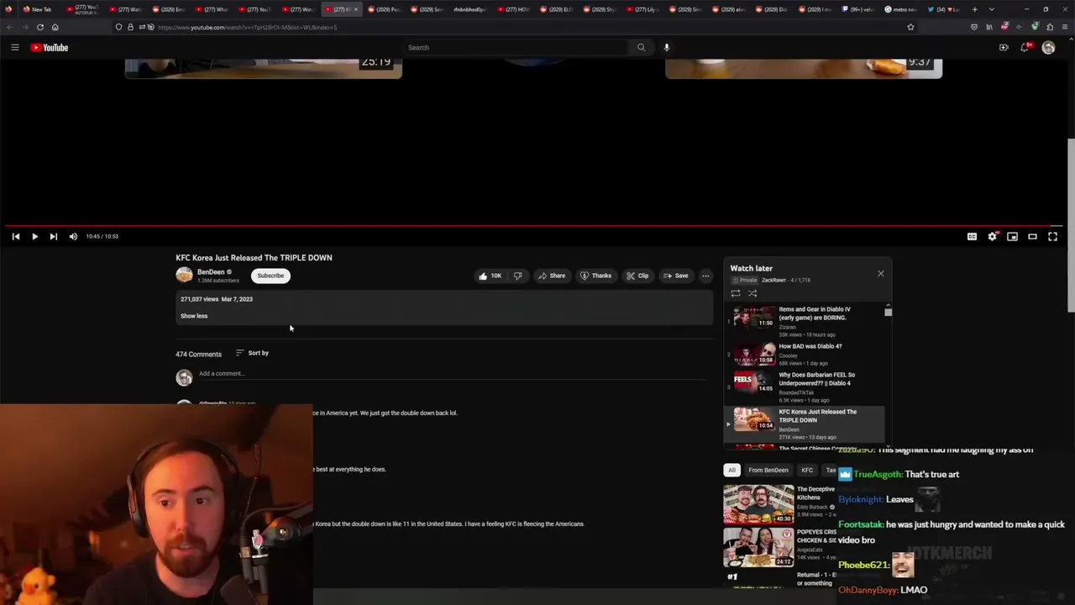This screenshot has width=1075, height=605.
Task: Click the Add a comment field
Action: pyautogui.click(x=454, y=374)
